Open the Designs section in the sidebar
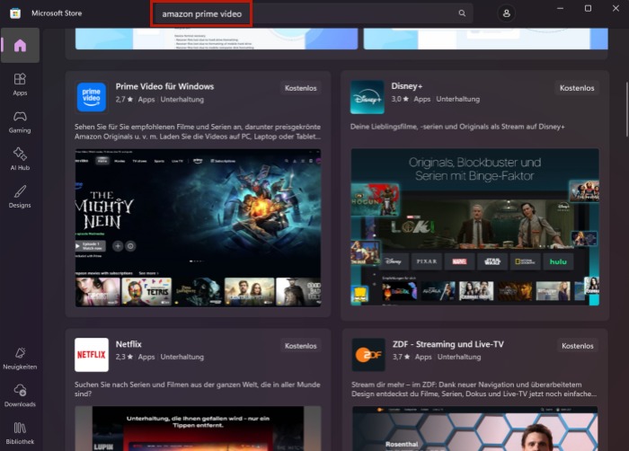 pyautogui.click(x=20, y=197)
